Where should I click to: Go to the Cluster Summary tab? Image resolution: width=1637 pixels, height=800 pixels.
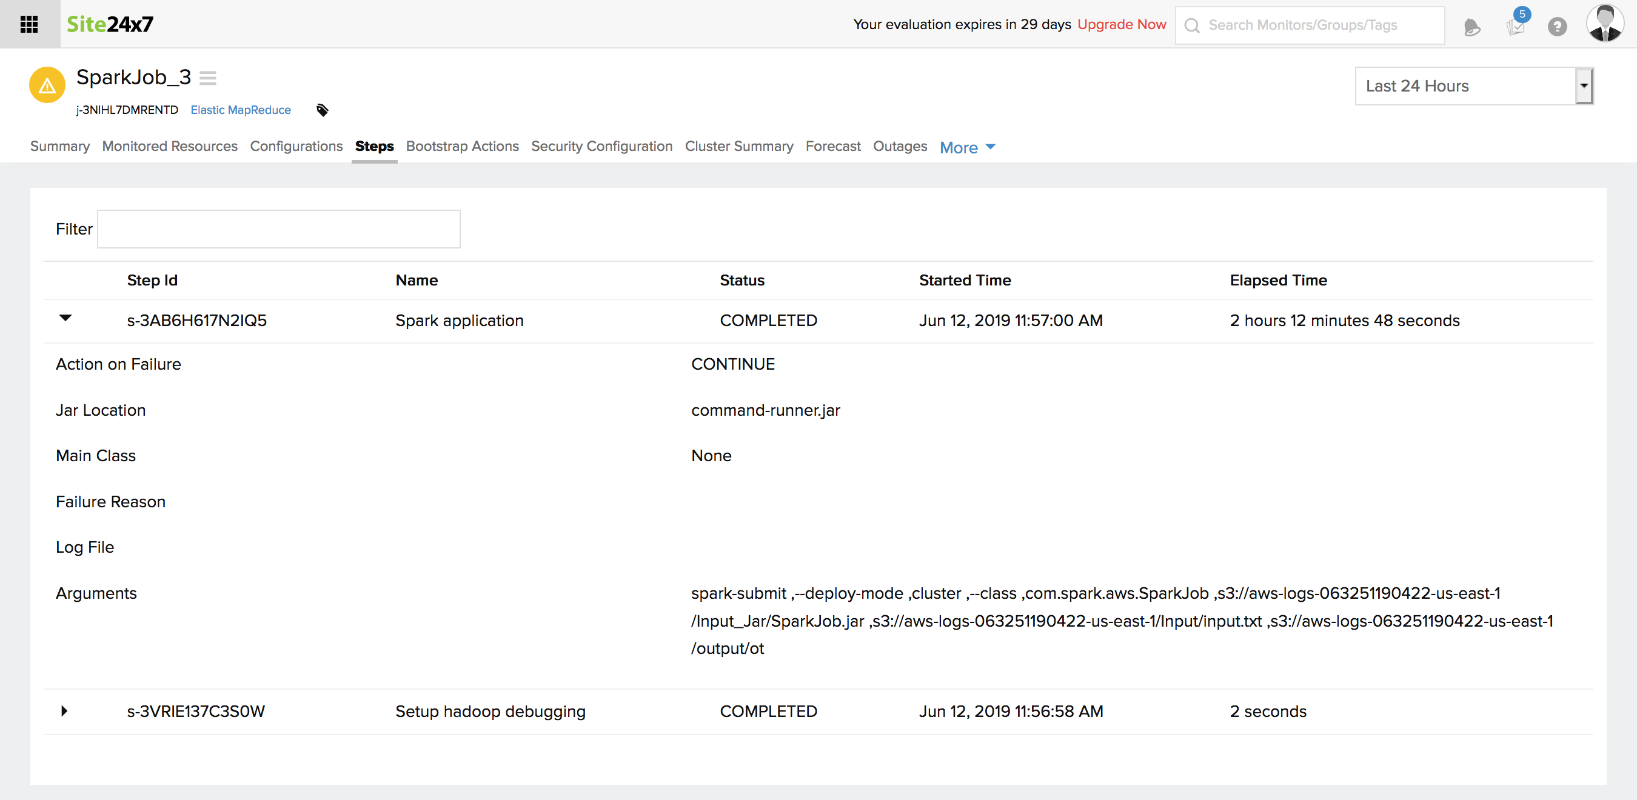coord(738,146)
